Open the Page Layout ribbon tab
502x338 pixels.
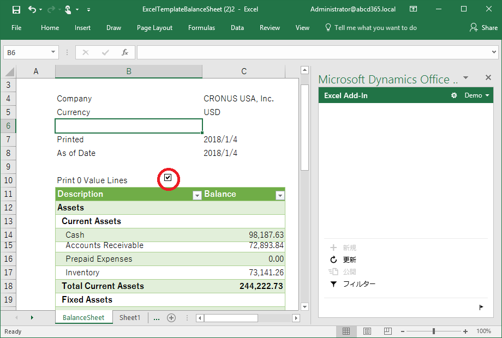pyautogui.click(x=154, y=28)
